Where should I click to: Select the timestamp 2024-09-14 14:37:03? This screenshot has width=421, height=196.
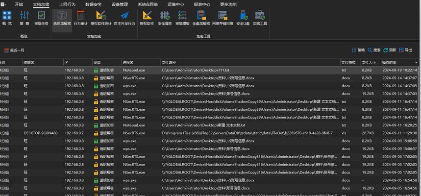click(x=400, y=94)
